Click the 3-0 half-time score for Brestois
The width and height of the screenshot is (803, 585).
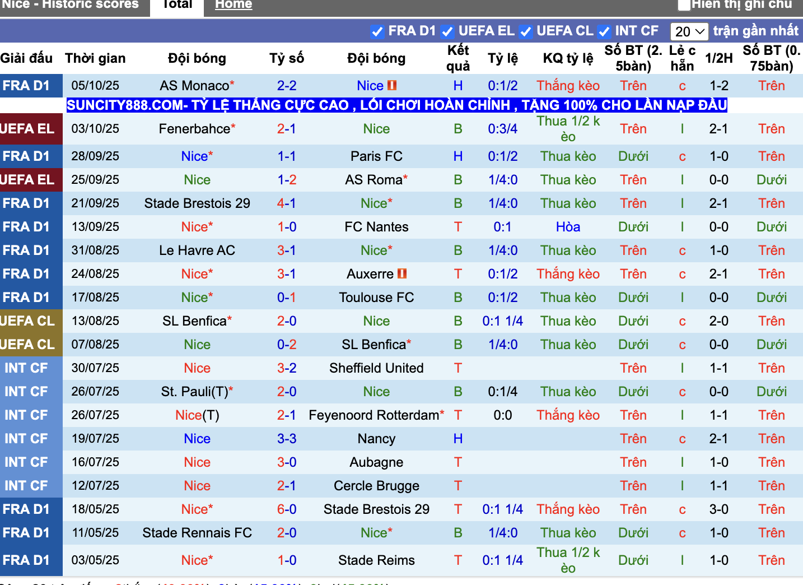(x=719, y=509)
